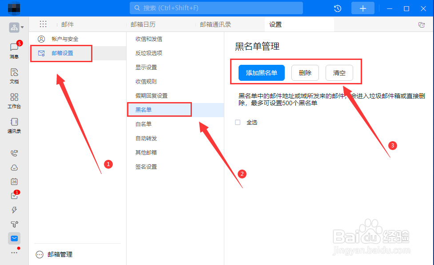Open the 通讯录 contacts icon in sidebar
This screenshot has height=265, width=434.
pyautogui.click(x=14, y=126)
